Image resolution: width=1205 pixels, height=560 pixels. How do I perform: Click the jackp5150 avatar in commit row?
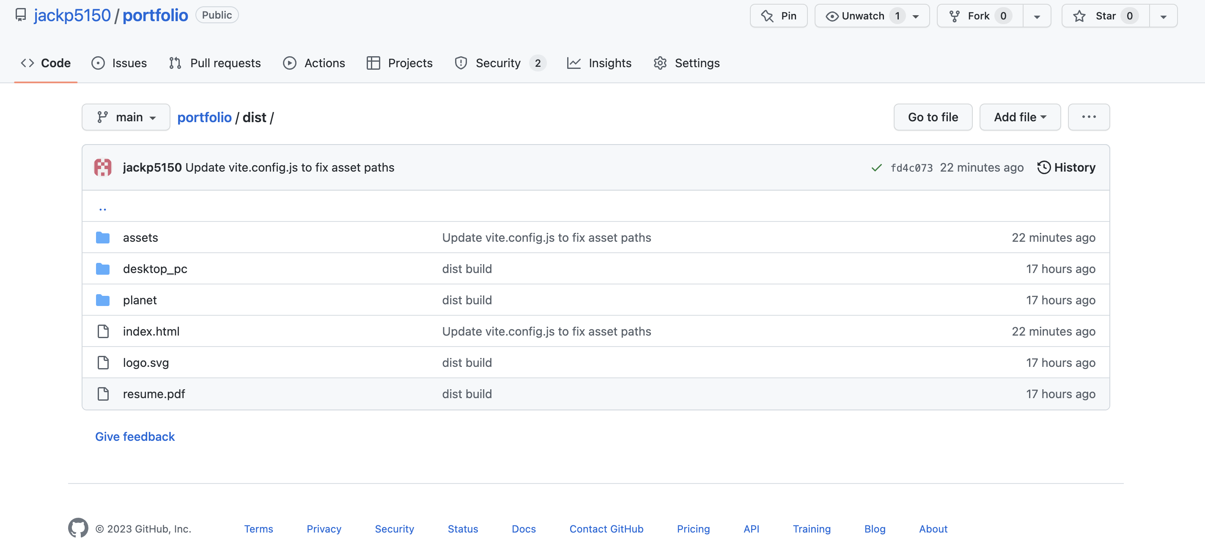[103, 167]
